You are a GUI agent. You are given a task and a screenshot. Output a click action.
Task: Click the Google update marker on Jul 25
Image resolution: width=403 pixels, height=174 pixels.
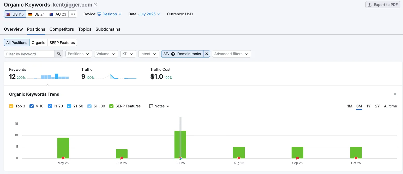(x=180, y=158)
